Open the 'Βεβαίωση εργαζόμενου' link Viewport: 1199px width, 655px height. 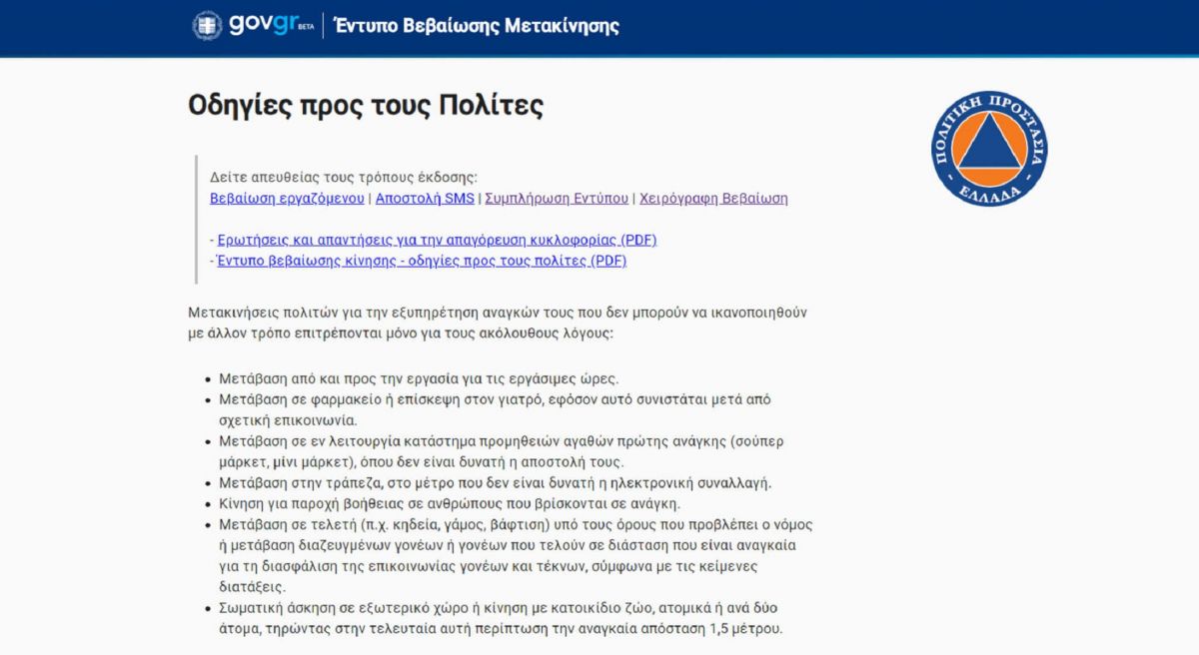pyautogui.click(x=287, y=198)
